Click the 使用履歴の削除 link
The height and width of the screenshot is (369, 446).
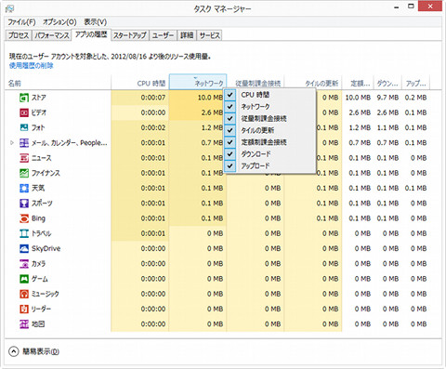click(x=32, y=65)
